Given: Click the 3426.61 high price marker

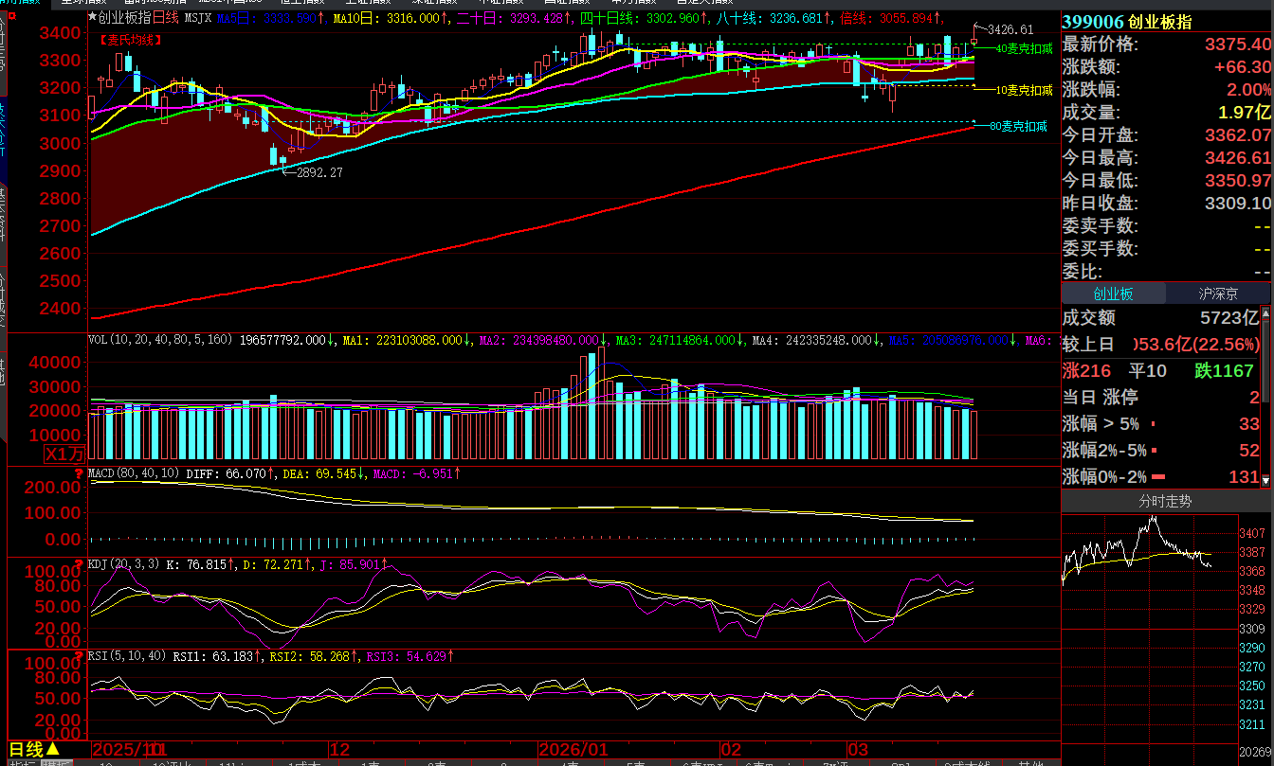Looking at the screenshot, I should click(1010, 30).
